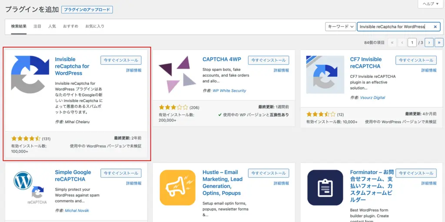The image size is (445, 222).
Task: Switch to the 人気 tab
Action: coord(52,26)
